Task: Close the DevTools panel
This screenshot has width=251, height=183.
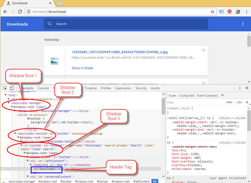Action: tap(247, 88)
